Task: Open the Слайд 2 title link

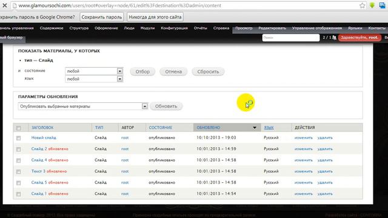Action: click(39, 149)
